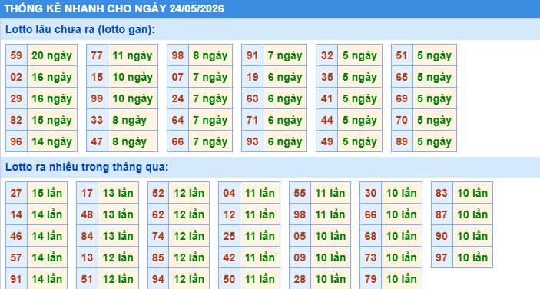Select the "15 lần" cell

tap(47, 193)
